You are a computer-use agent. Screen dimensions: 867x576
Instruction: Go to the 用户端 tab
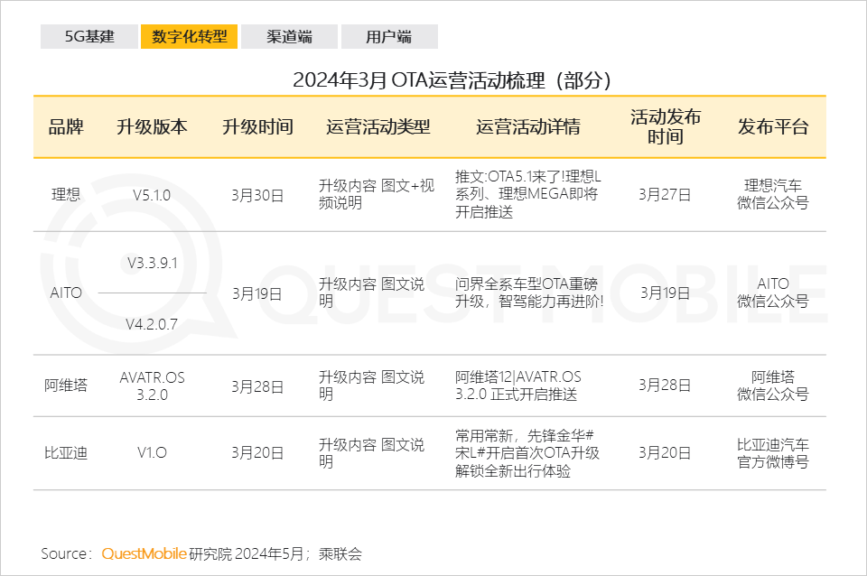click(x=389, y=37)
